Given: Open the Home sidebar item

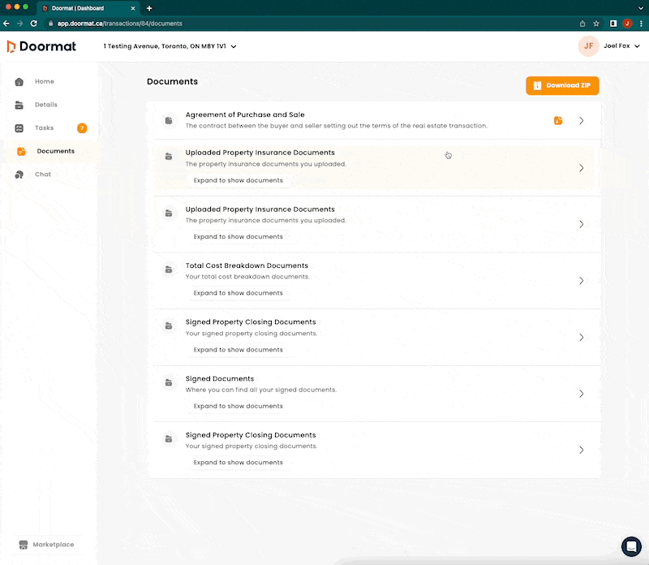Looking at the screenshot, I should point(44,82).
